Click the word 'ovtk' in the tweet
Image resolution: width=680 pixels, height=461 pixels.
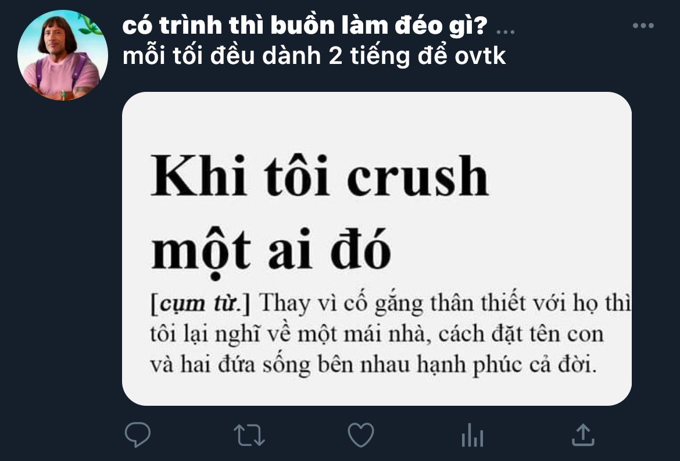coord(480,56)
